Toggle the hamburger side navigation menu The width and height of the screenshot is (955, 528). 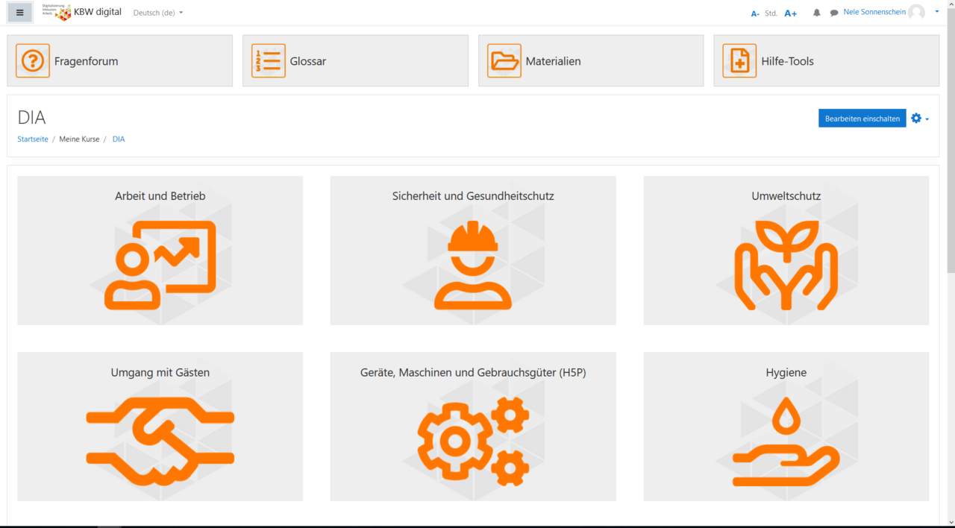click(x=19, y=13)
